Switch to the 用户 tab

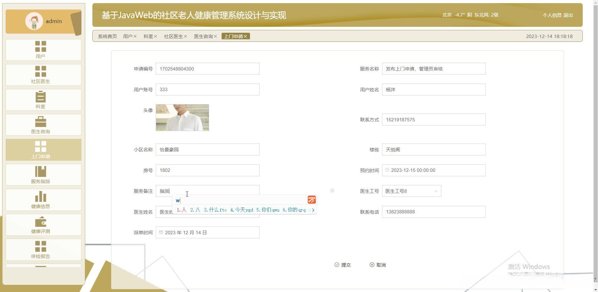click(x=128, y=36)
